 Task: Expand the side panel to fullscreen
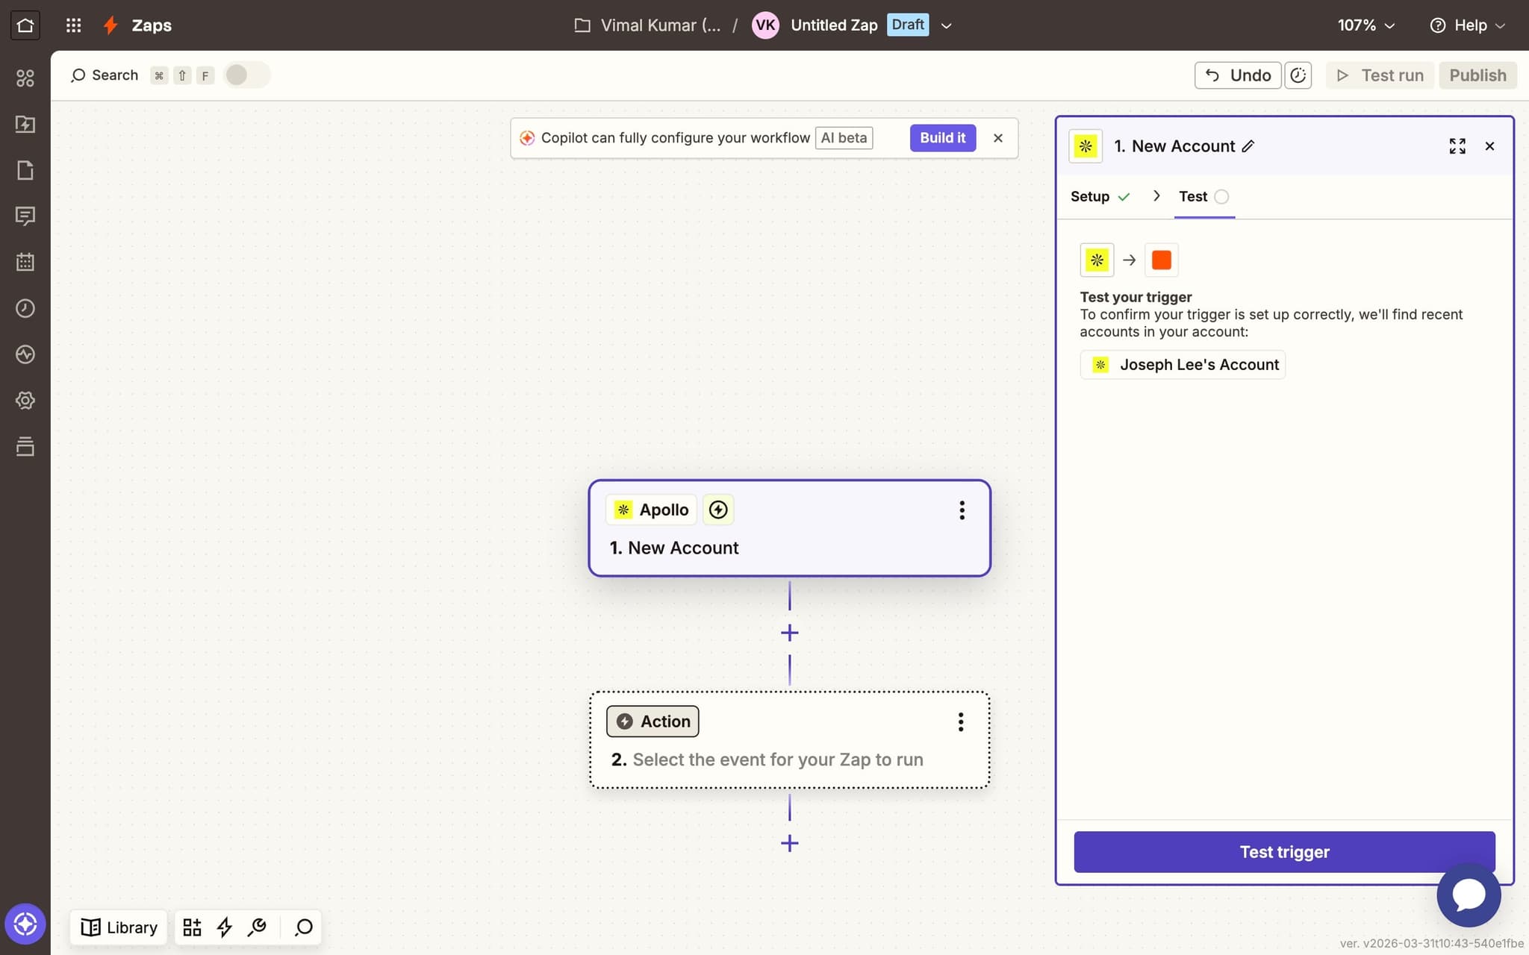pos(1457,146)
